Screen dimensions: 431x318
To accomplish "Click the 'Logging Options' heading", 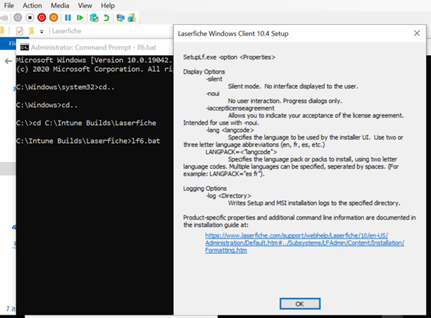I will tap(204, 188).
